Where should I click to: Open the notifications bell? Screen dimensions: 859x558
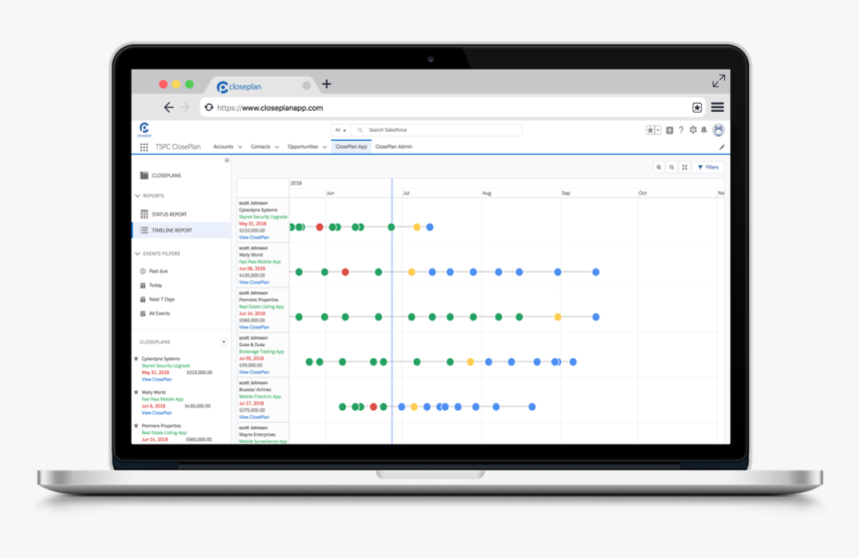pyautogui.click(x=704, y=130)
